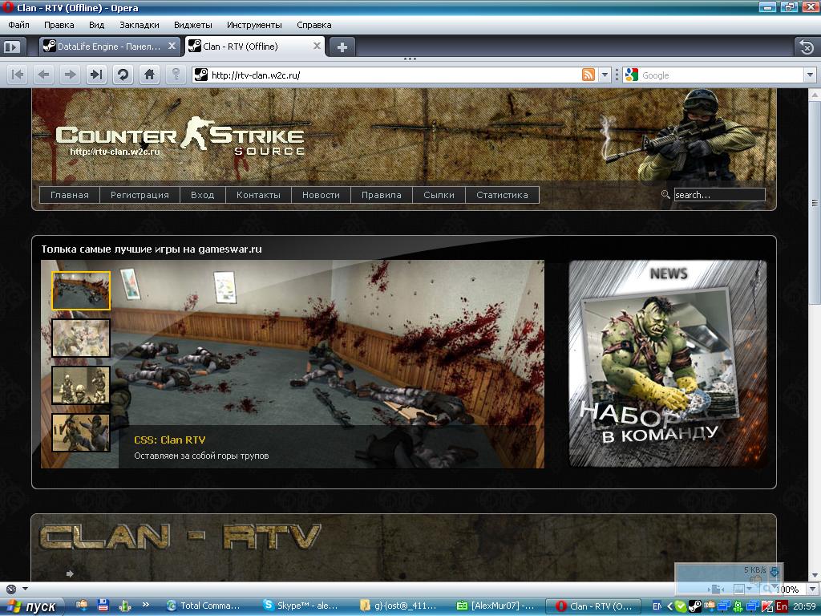
Task: Select the third slideshow thumbnail
Action: tap(81, 386)
